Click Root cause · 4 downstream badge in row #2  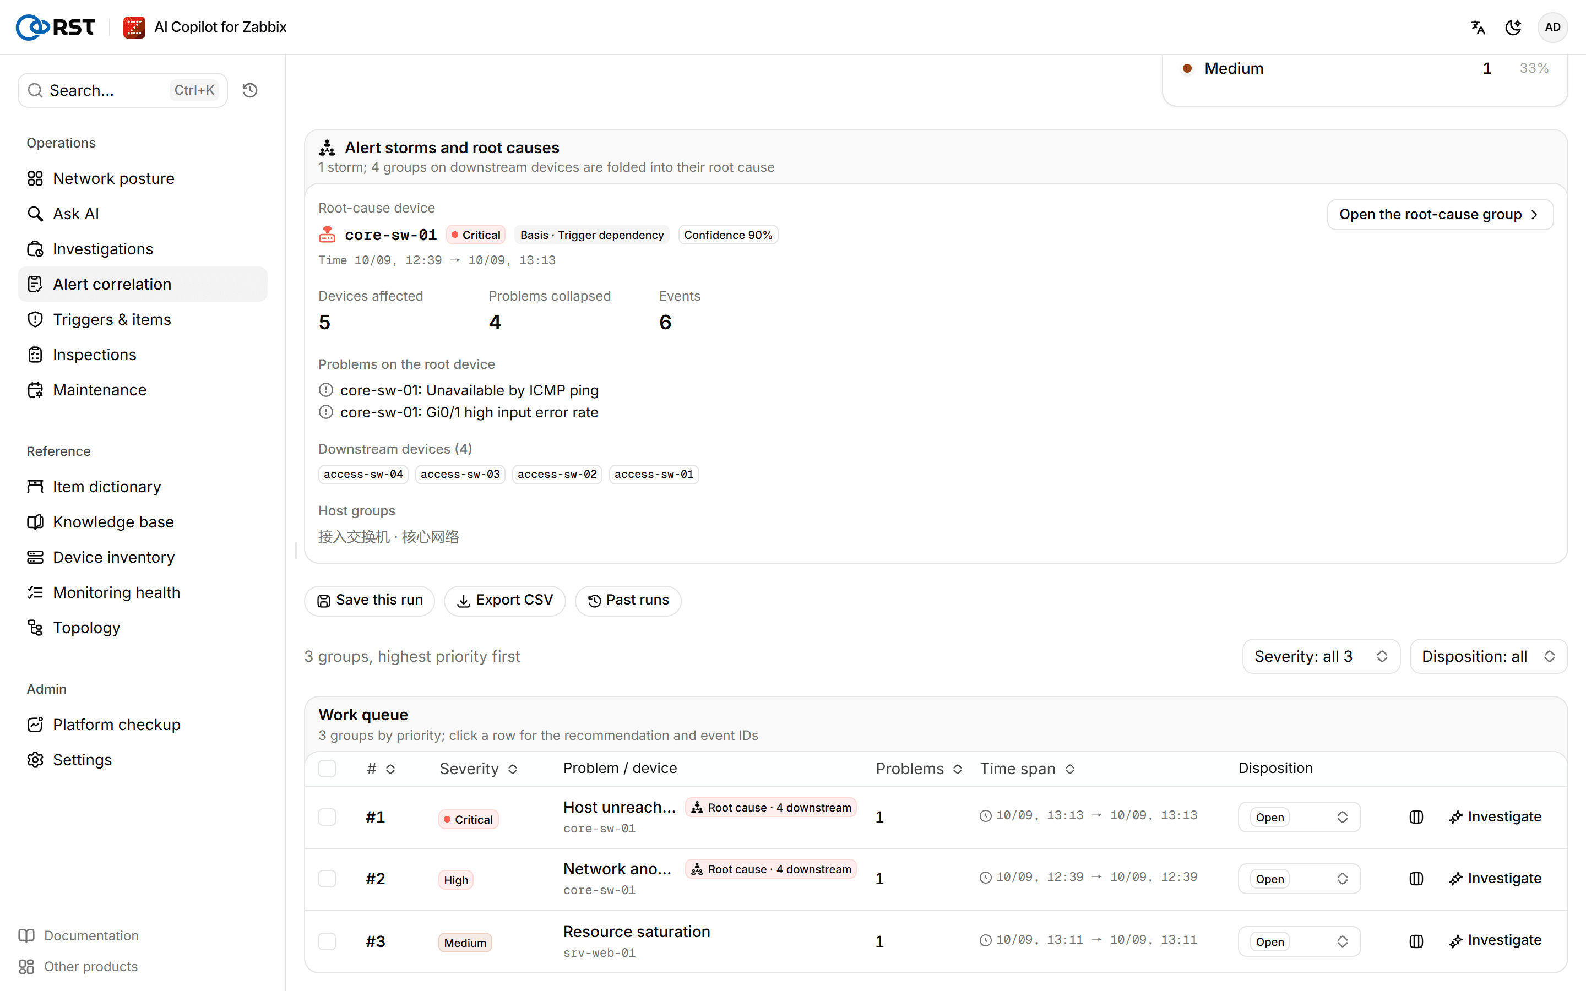(771, 869)
